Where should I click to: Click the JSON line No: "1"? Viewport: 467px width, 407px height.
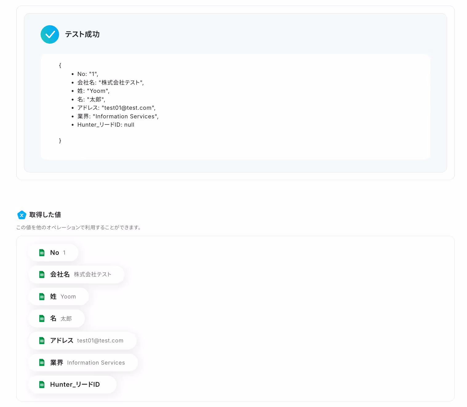click(88, 74)
